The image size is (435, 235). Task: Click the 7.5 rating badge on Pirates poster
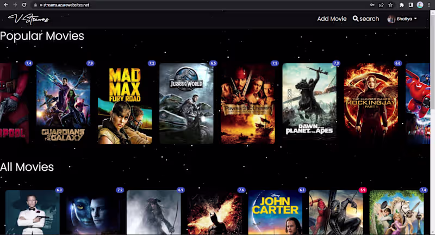tap(275, 63)
